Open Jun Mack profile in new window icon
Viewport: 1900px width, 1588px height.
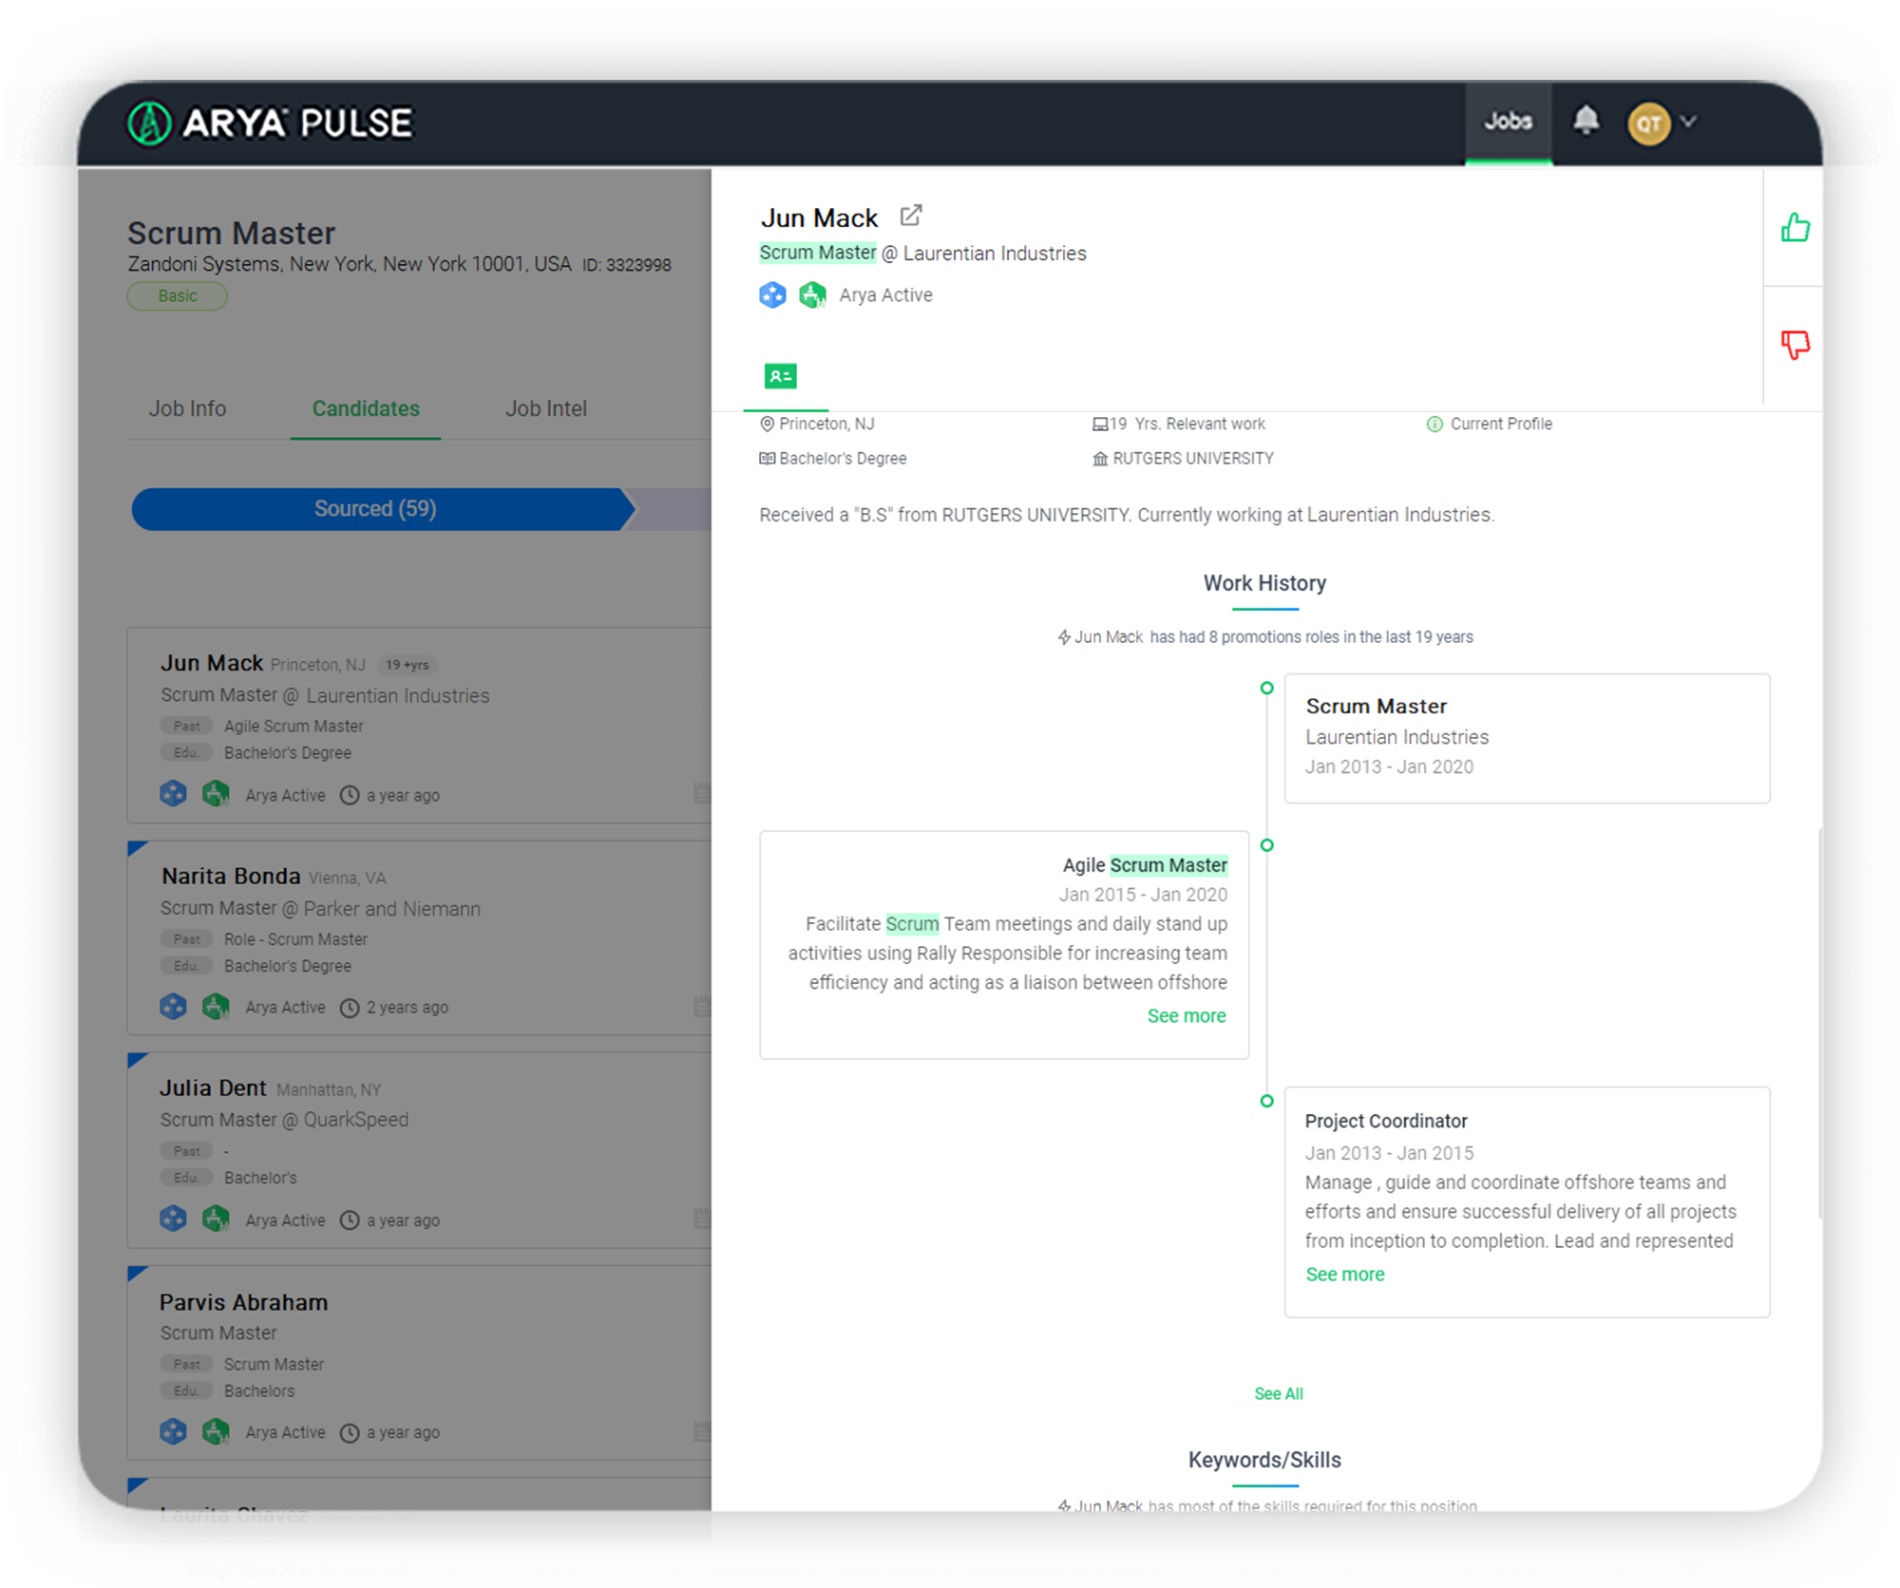pos(910,217)
